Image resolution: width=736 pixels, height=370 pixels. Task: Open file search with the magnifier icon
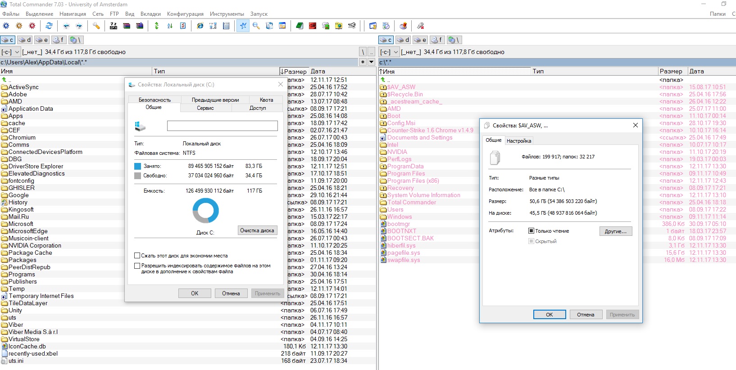256,26
